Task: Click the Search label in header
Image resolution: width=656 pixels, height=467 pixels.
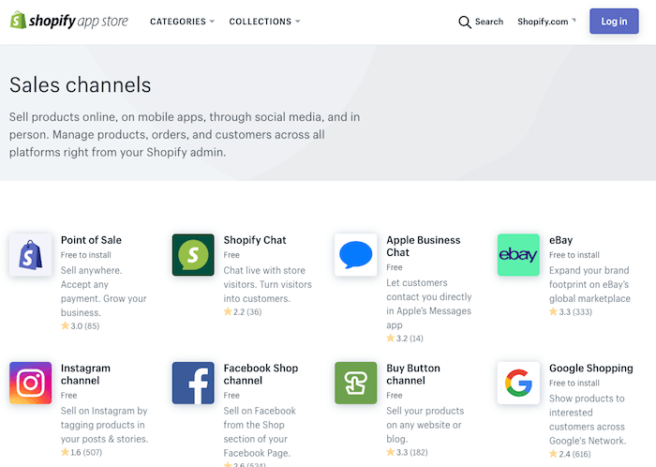Action: (x=489, y=22)
